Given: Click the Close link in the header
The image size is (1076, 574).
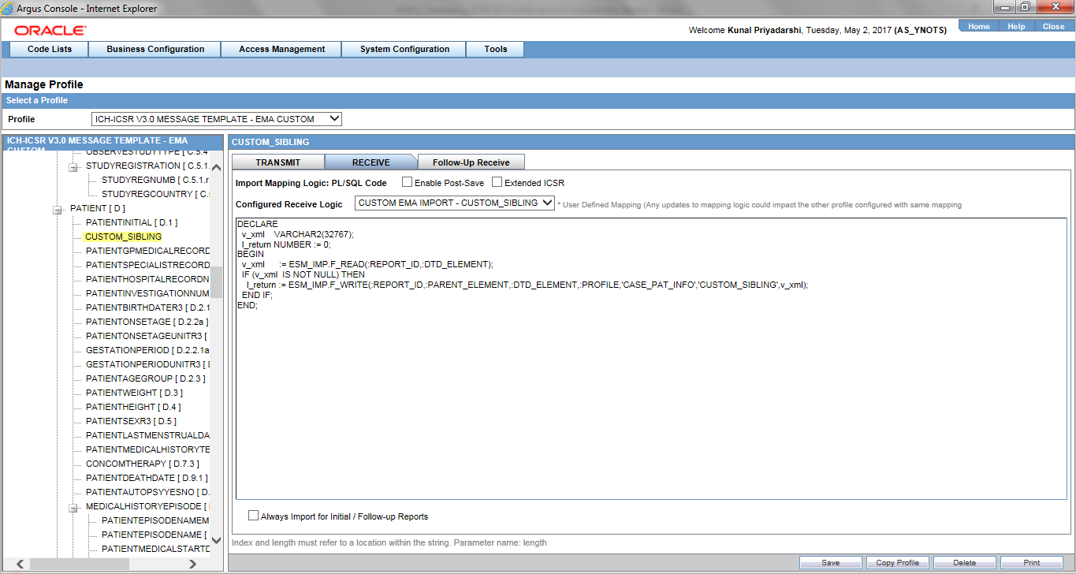Looking at the screenshot, I should tap(1053, 26).
